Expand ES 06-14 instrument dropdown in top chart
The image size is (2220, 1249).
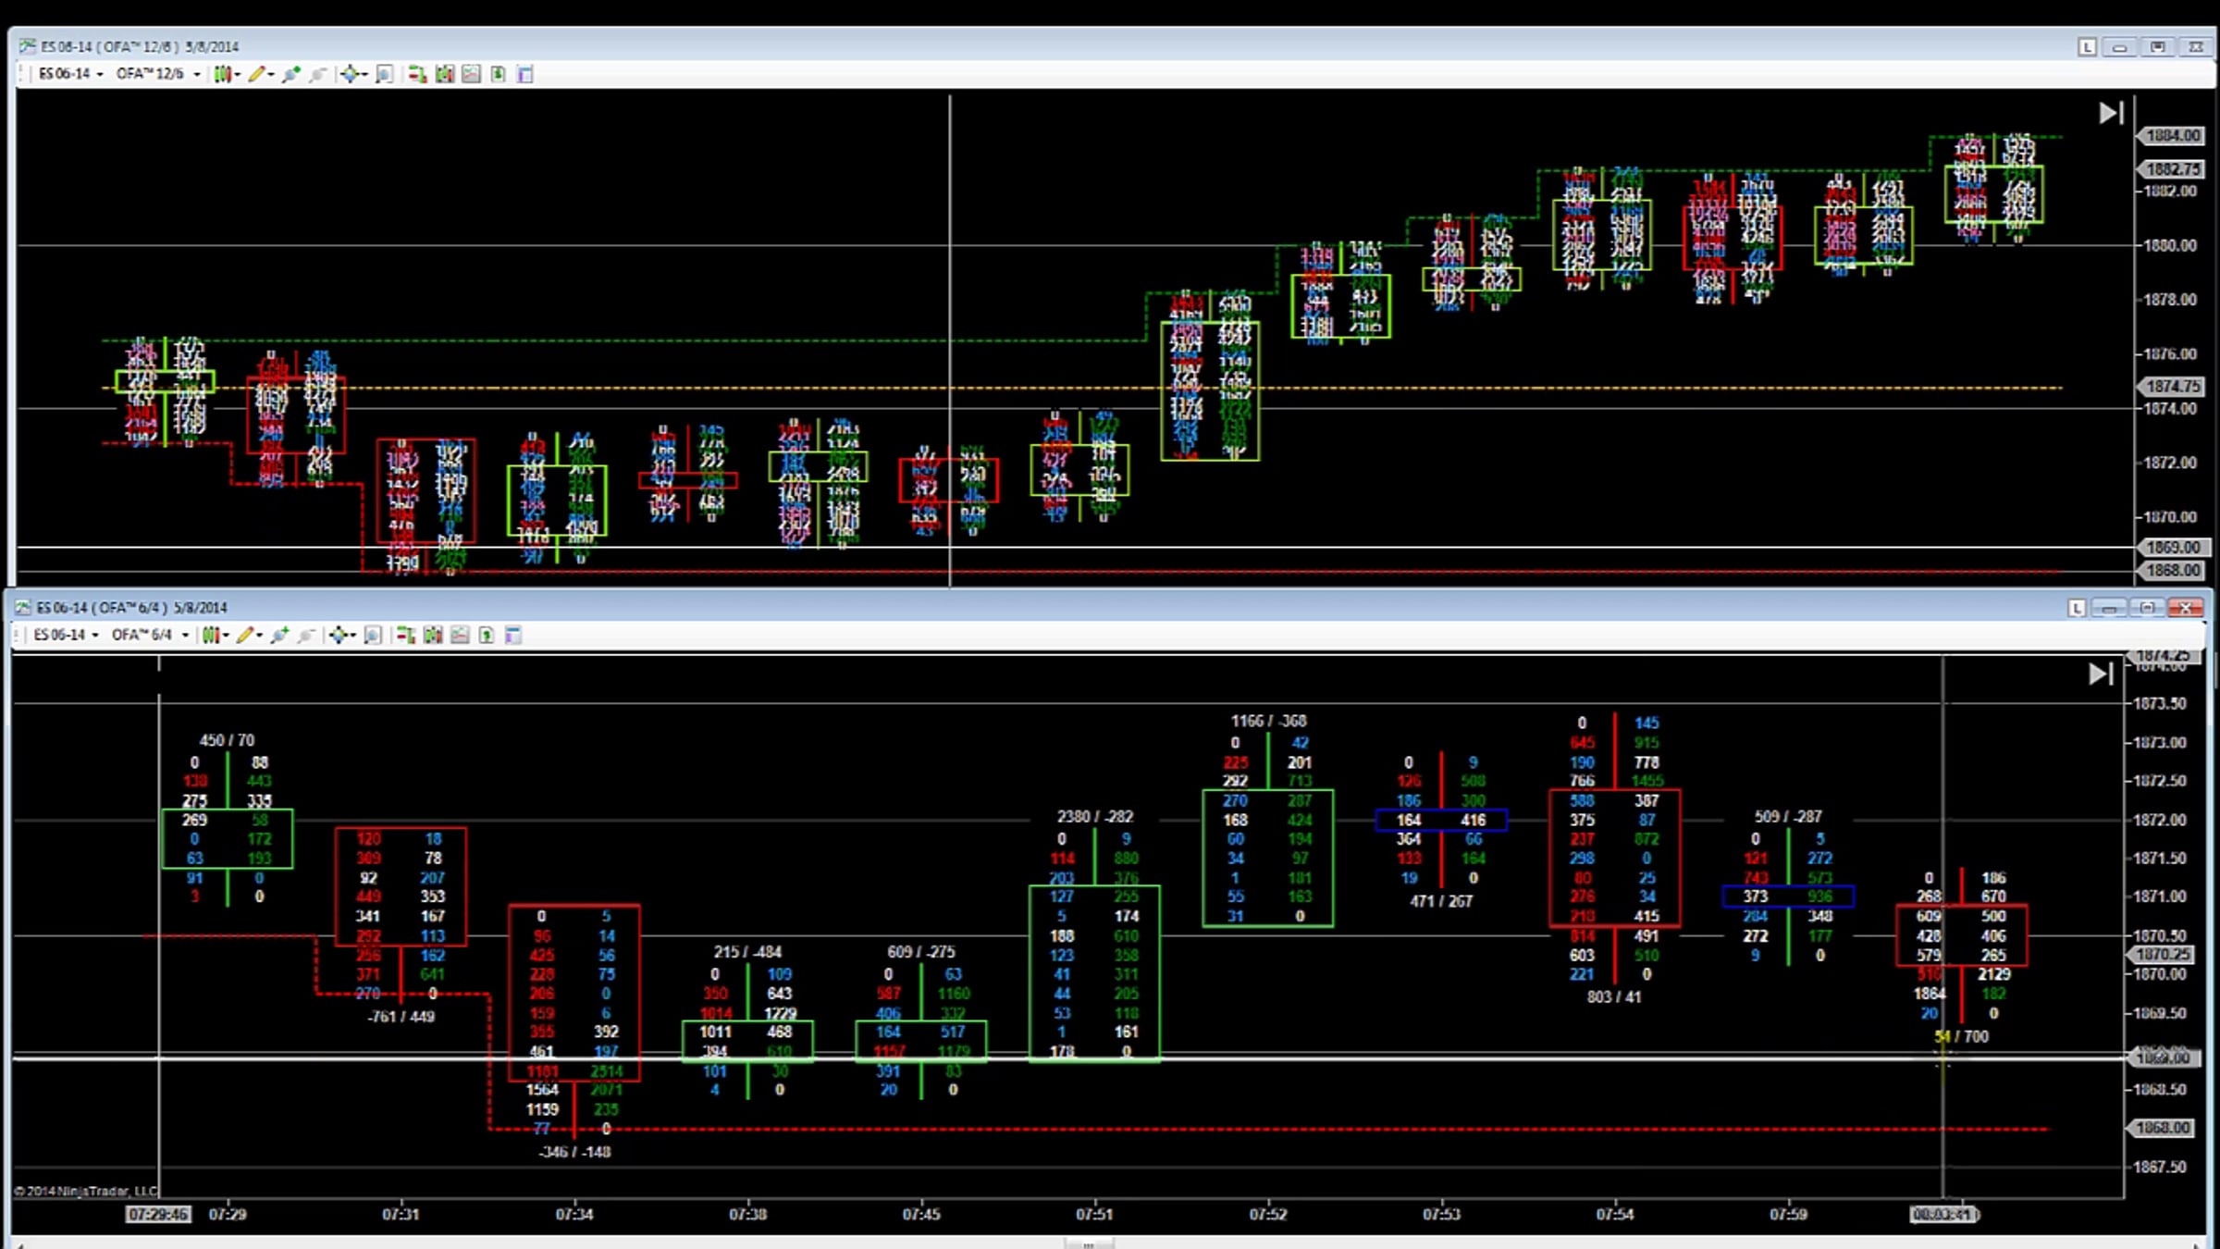(x=70, y=74)
